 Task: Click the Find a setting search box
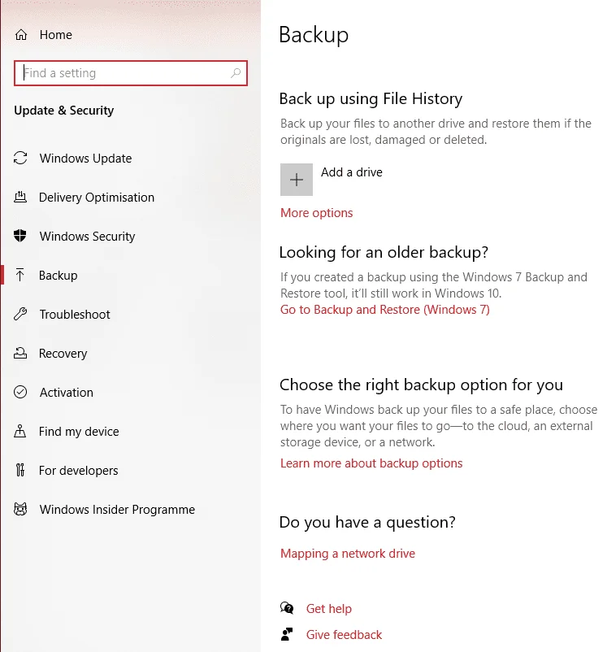pos(130,72)
